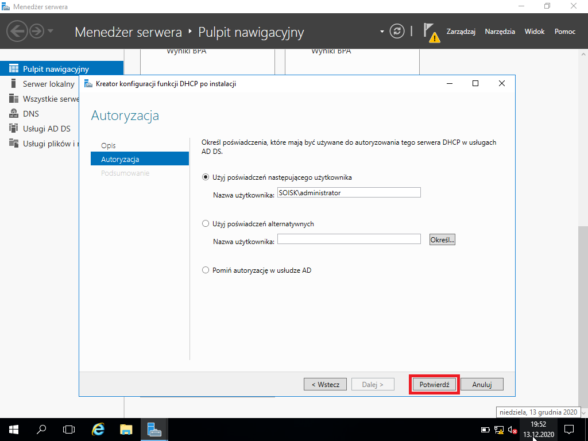Open the Pomoc menu
The image size is (588, 441).
click(x=565, y=32)
